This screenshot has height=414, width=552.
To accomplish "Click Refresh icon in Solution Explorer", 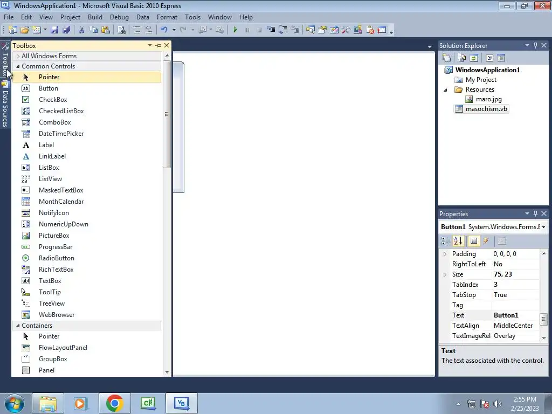I will coord(473,58).
